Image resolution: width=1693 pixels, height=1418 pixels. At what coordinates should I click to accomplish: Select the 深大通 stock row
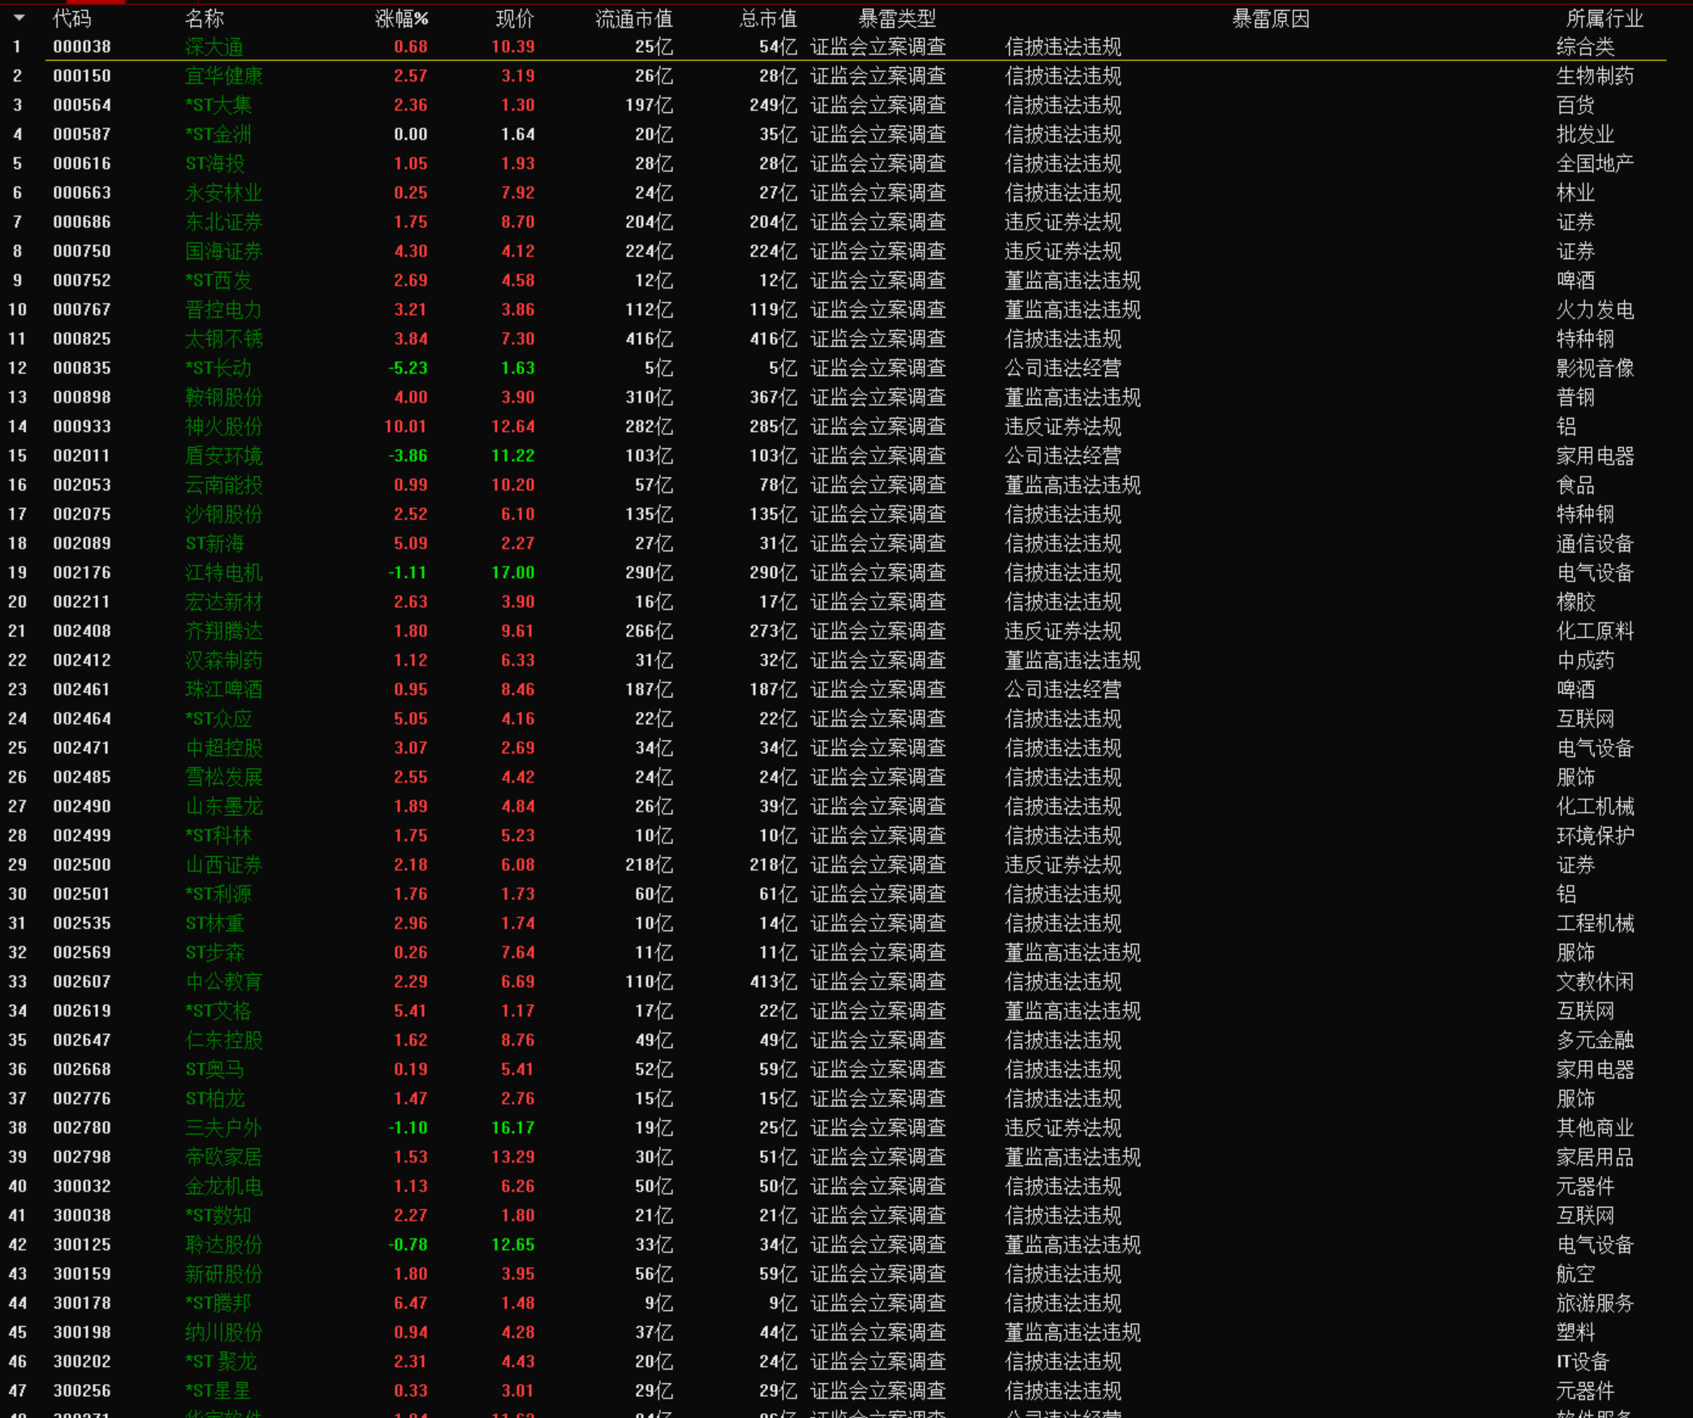(214, 47)
